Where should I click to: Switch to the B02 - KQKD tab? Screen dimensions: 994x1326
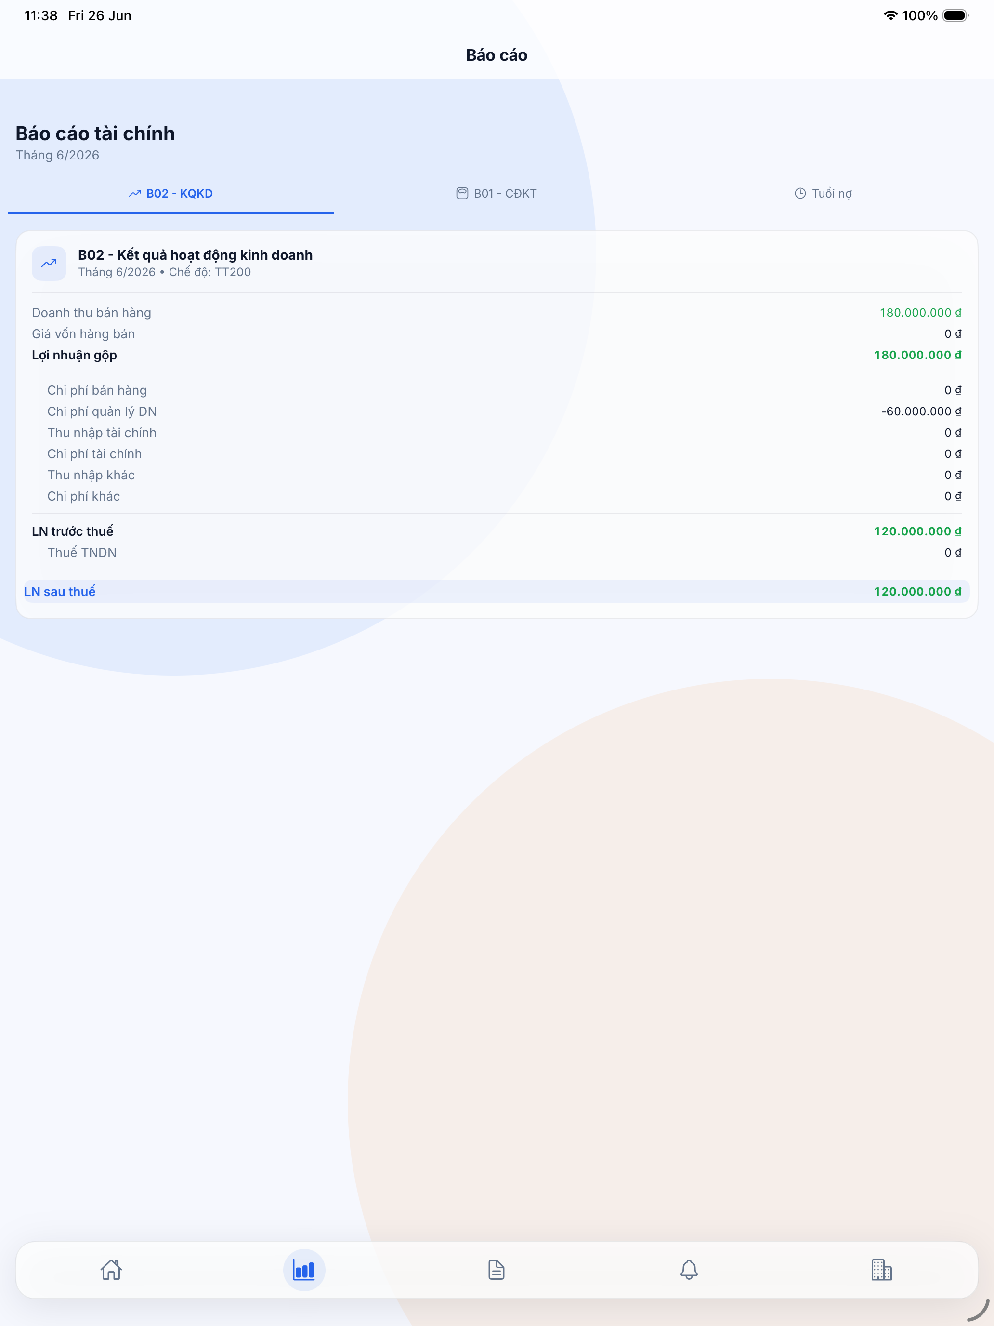(x=171, y=194)
